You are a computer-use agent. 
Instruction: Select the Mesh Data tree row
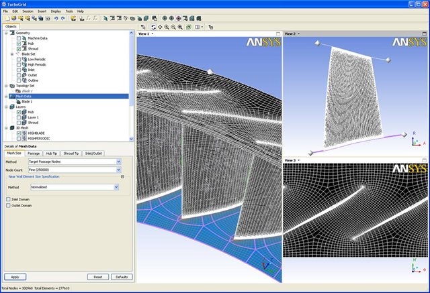[x=69, y=97]
